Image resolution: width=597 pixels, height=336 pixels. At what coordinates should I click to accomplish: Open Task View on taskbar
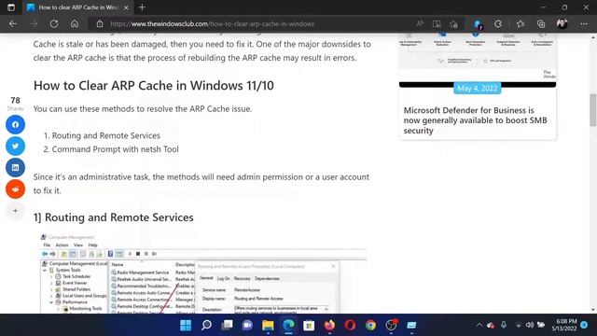(x=227, y=325)
